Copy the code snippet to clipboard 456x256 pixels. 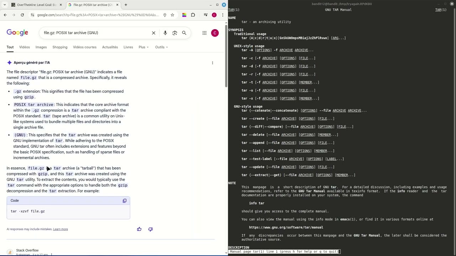coord(125,201)
